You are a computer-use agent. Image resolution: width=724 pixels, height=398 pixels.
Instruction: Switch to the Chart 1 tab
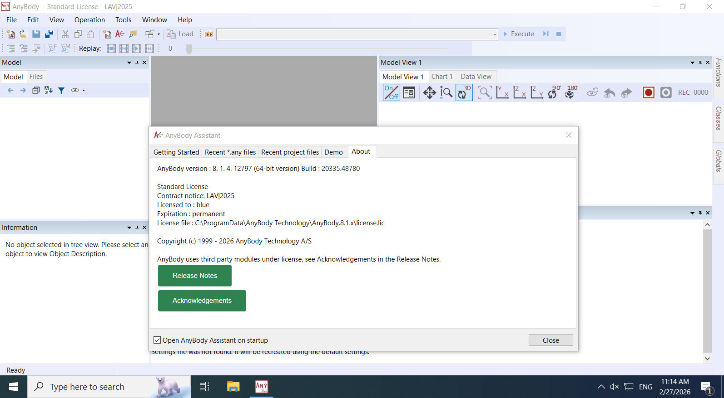[x=442, y=77]
